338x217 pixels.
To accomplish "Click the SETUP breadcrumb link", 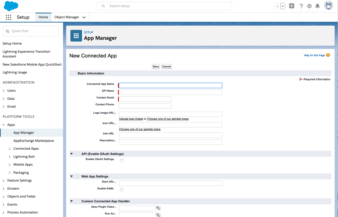I will [89, 32].
